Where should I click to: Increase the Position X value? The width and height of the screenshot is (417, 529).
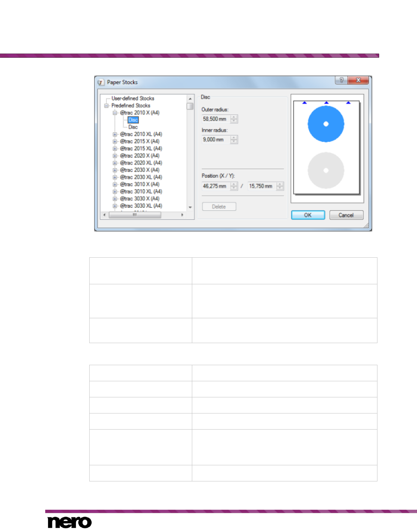pyautogui.click(x=234, y=184)
